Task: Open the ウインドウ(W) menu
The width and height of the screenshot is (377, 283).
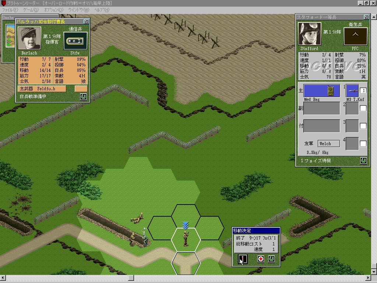Action: coord(79,10)
